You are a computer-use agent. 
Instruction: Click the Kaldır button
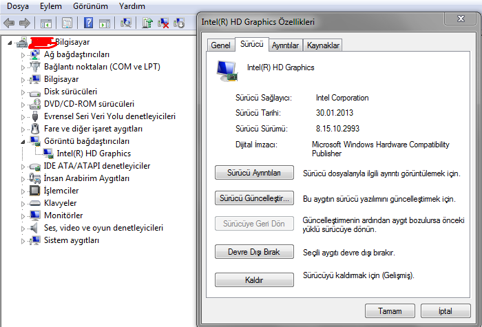pyautogui.click(x=254, y=280)
